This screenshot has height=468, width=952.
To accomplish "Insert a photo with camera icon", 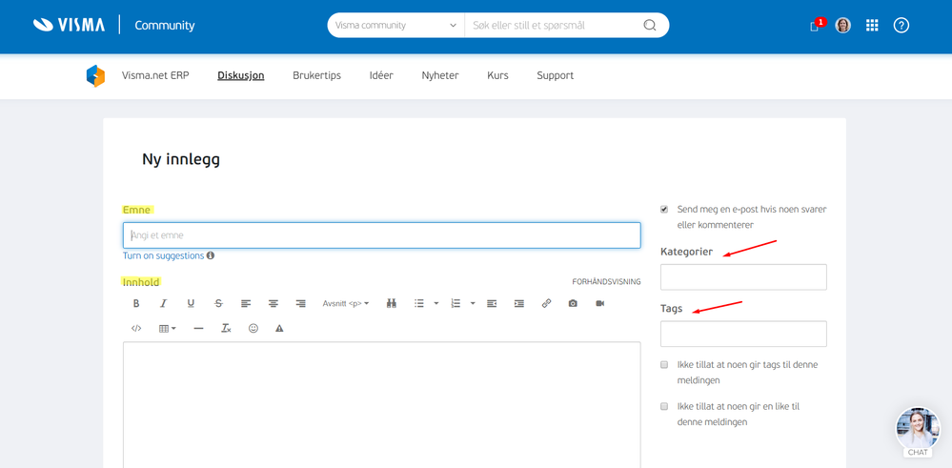I will (x=573, y=303).
